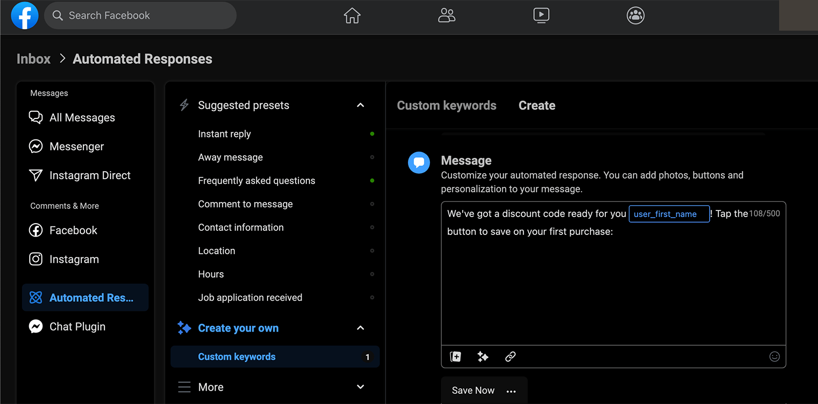Open Instant reply preset
This screenshot has height=404, width=818.
point(224,134)
